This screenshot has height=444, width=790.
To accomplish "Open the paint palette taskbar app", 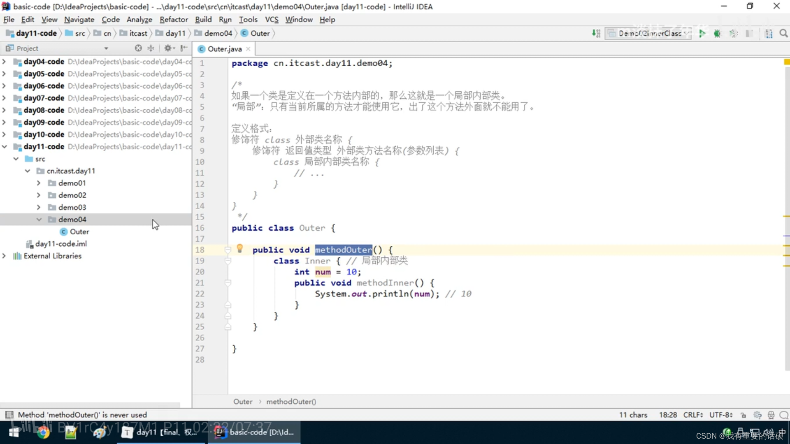I will [100, 432].
